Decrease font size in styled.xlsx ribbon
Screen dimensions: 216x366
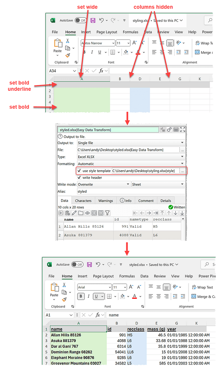(x=139, y=287)
